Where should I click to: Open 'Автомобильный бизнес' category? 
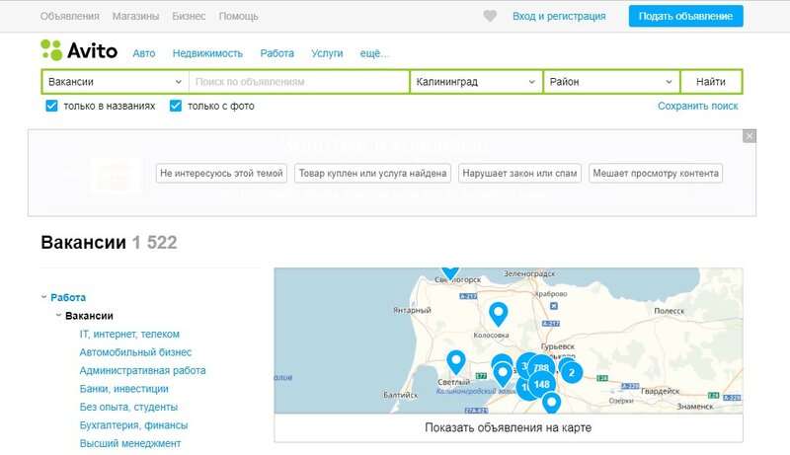[135, 352]
